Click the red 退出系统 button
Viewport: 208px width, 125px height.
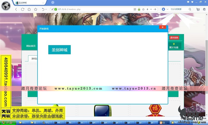pos(174,38)
